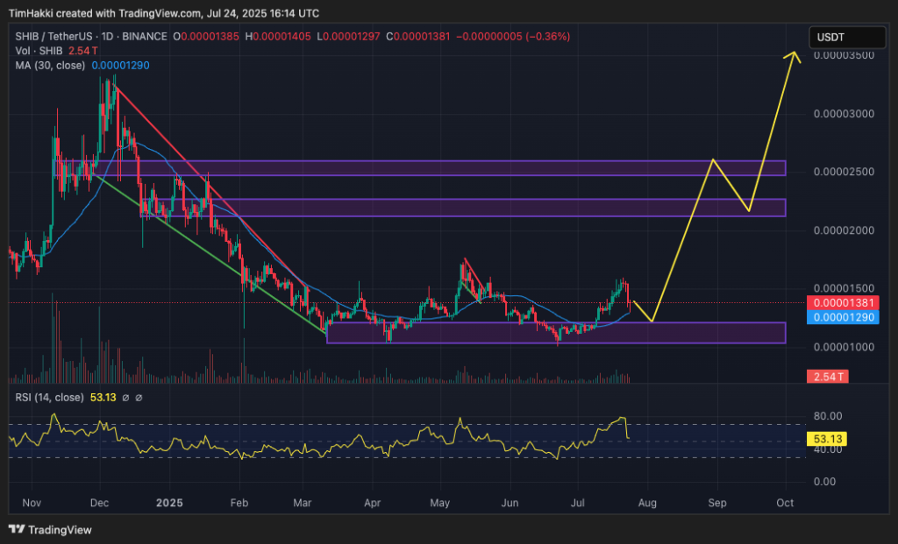Click the Aug label on time axis

(x=646, y=504)
